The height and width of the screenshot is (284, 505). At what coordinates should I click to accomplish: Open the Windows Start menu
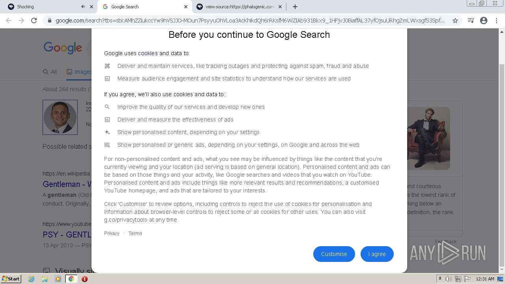pyautogui.click(x=11, y=278)
